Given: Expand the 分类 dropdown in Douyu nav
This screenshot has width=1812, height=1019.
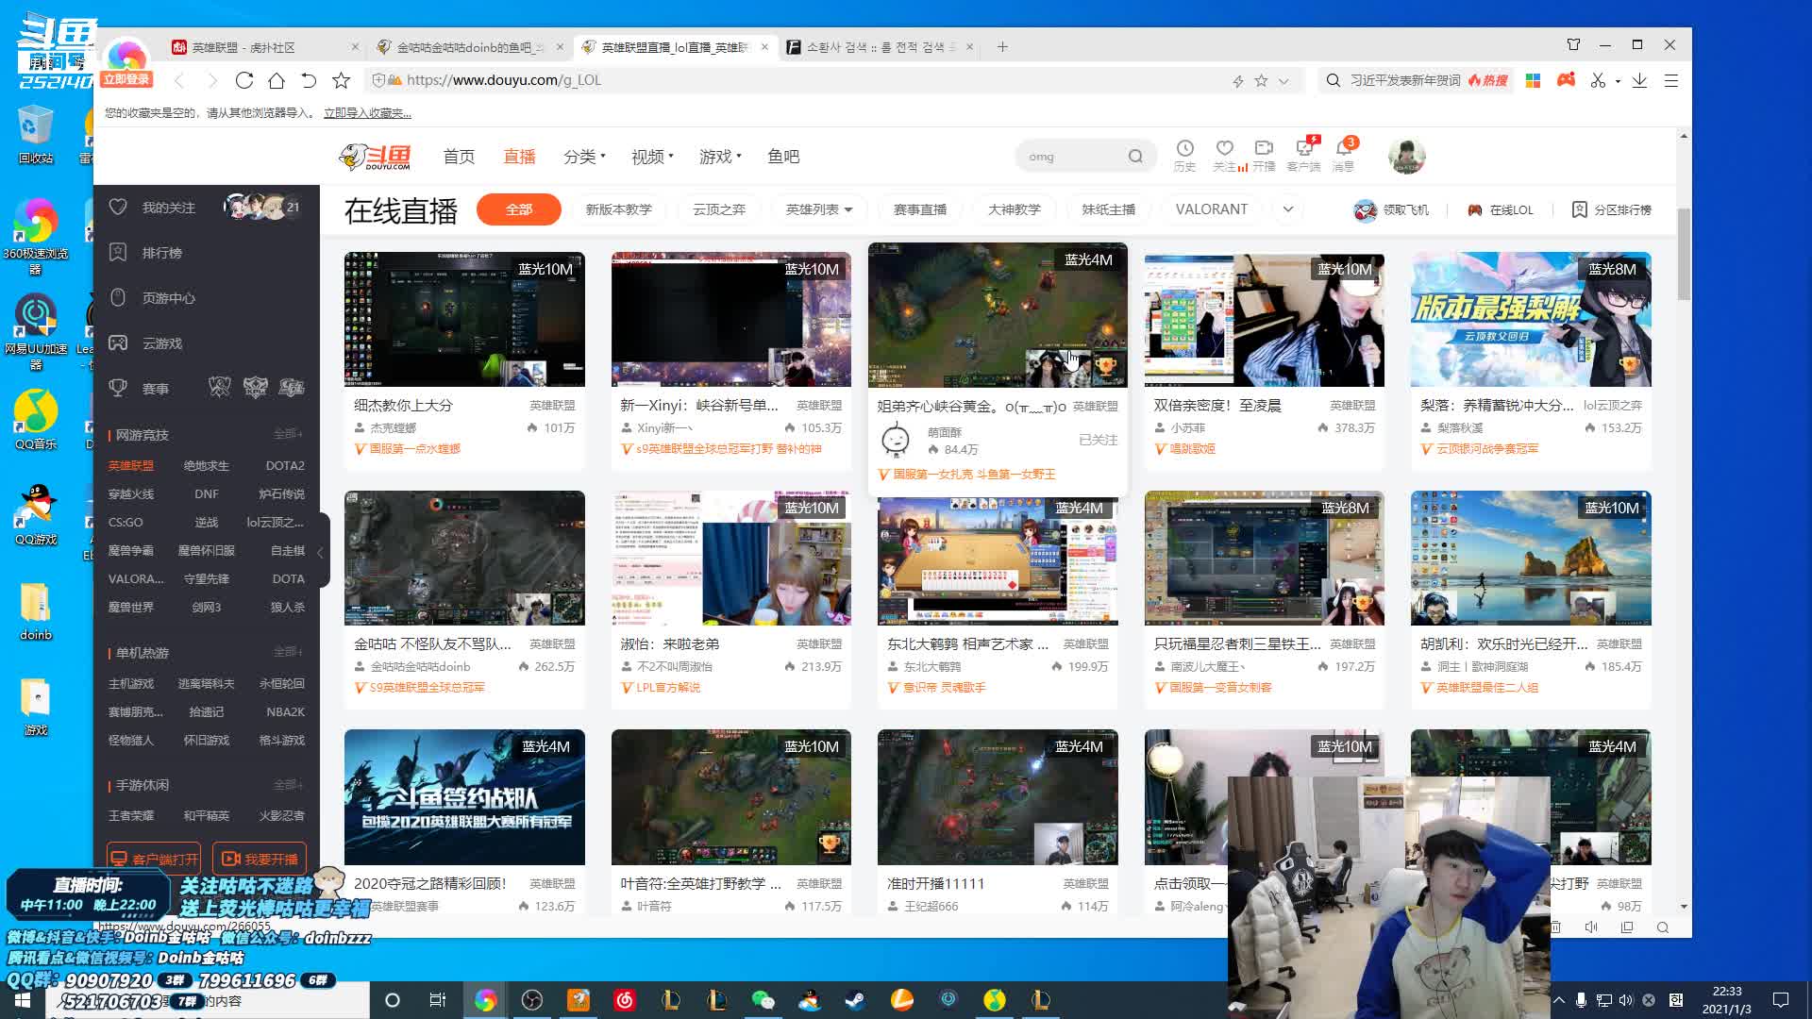Looking at the screenshot, I should (584, 157).
